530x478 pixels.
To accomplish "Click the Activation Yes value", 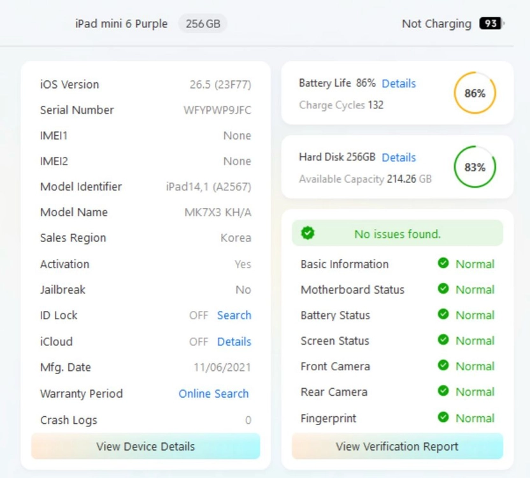I will point(243,264).
